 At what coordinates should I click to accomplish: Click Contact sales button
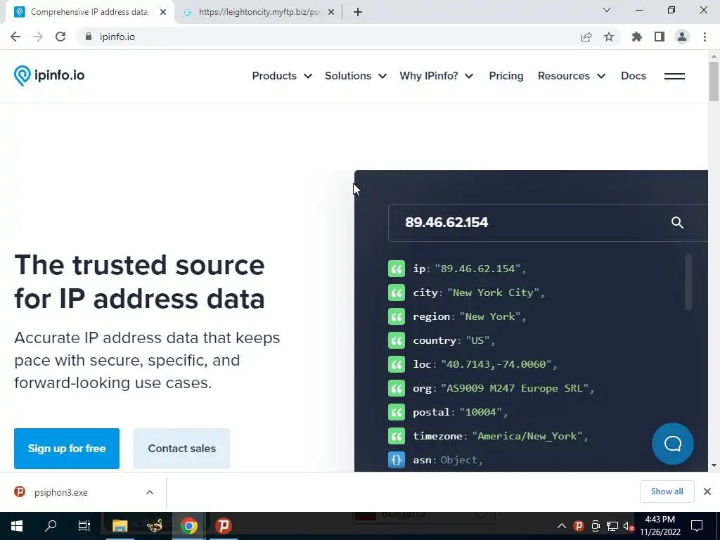point(181,448)
